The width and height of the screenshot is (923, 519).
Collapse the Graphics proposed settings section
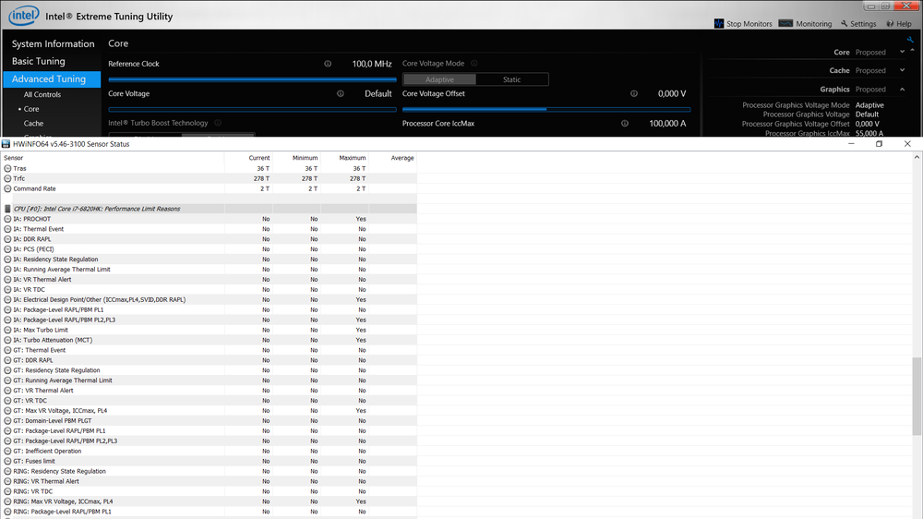pyautogui.click(x=900, y=90)
